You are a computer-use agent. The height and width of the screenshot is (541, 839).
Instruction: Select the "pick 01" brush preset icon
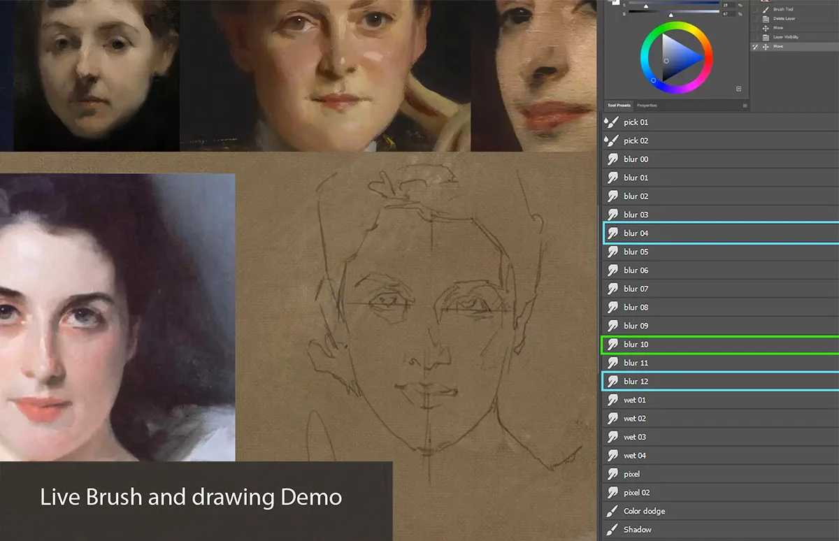(612, 122)
